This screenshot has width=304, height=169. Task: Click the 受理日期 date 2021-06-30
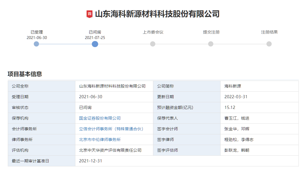[x=89, y=96]
